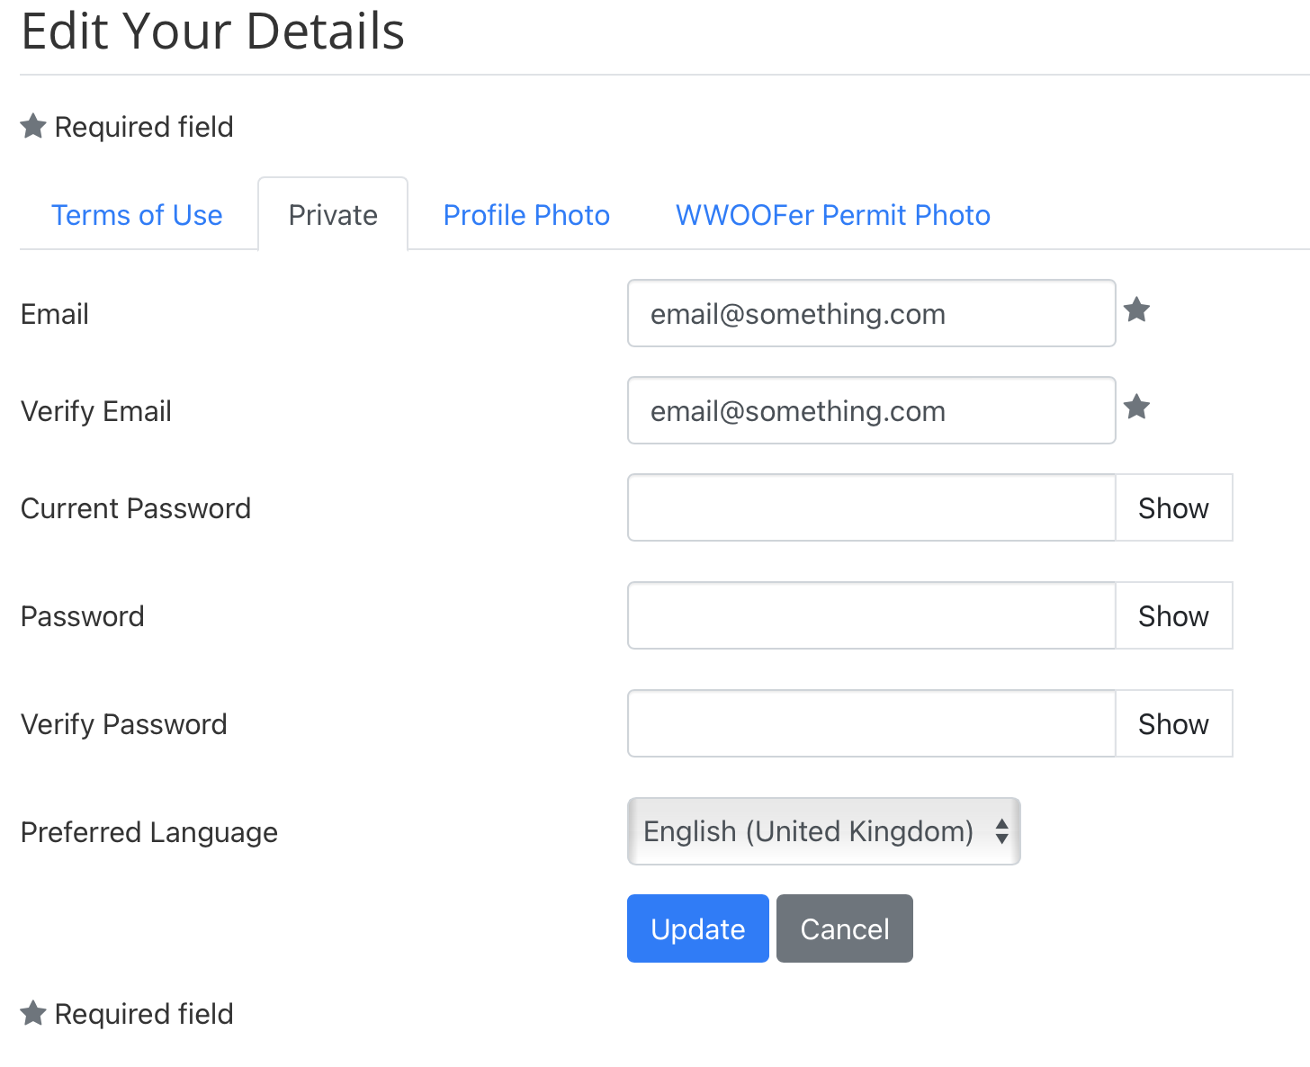Click the arrows on the English (United Kingdom) selector

1001,831
